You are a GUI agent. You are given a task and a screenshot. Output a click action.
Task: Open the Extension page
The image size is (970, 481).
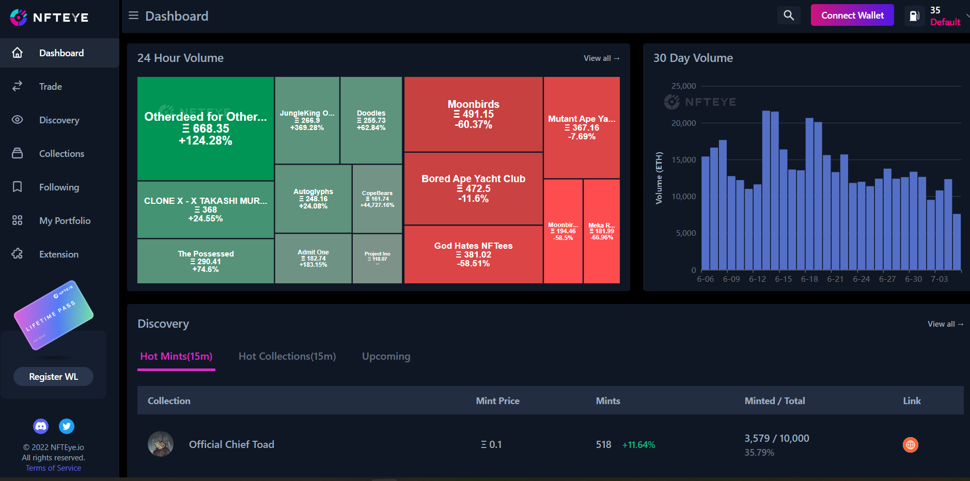coord(59,254)
